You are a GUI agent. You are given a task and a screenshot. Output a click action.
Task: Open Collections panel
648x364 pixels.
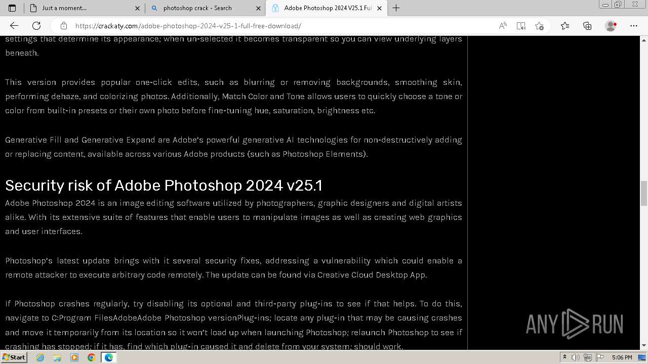[x=587, y=26]
